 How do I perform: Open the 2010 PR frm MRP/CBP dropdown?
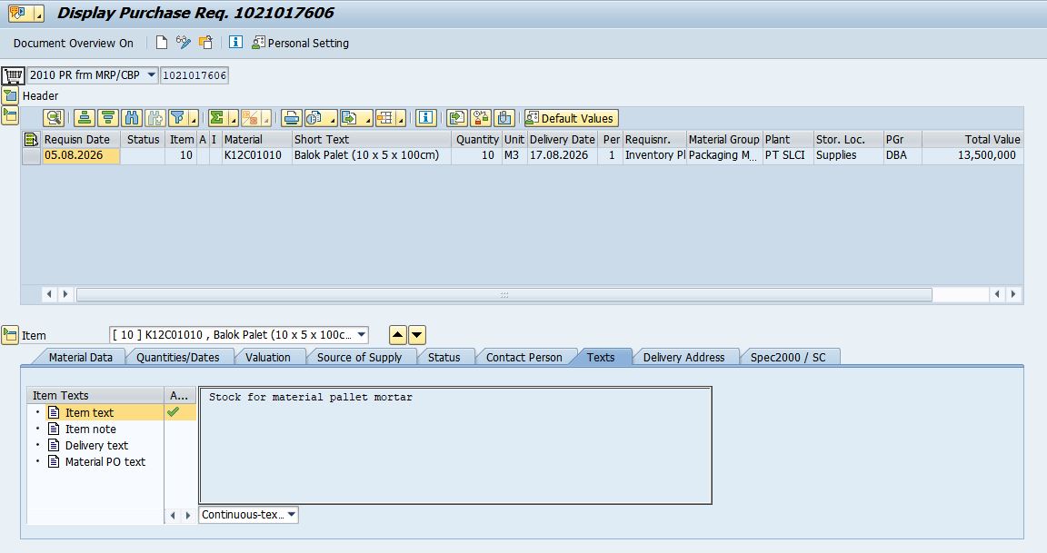(152, 74)
